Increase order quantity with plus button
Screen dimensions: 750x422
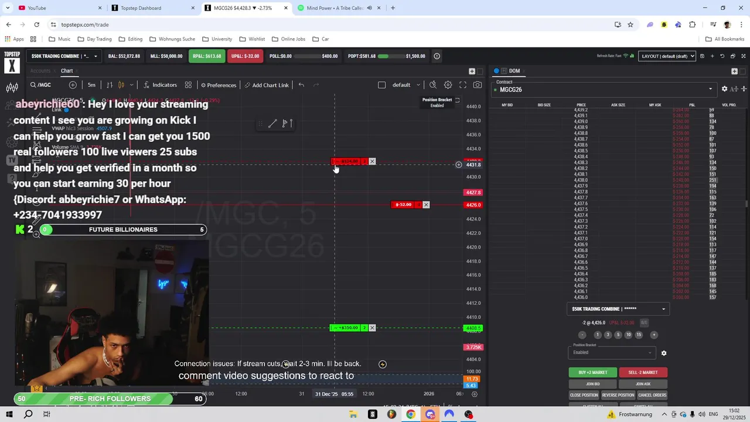(x=654, y=335)
